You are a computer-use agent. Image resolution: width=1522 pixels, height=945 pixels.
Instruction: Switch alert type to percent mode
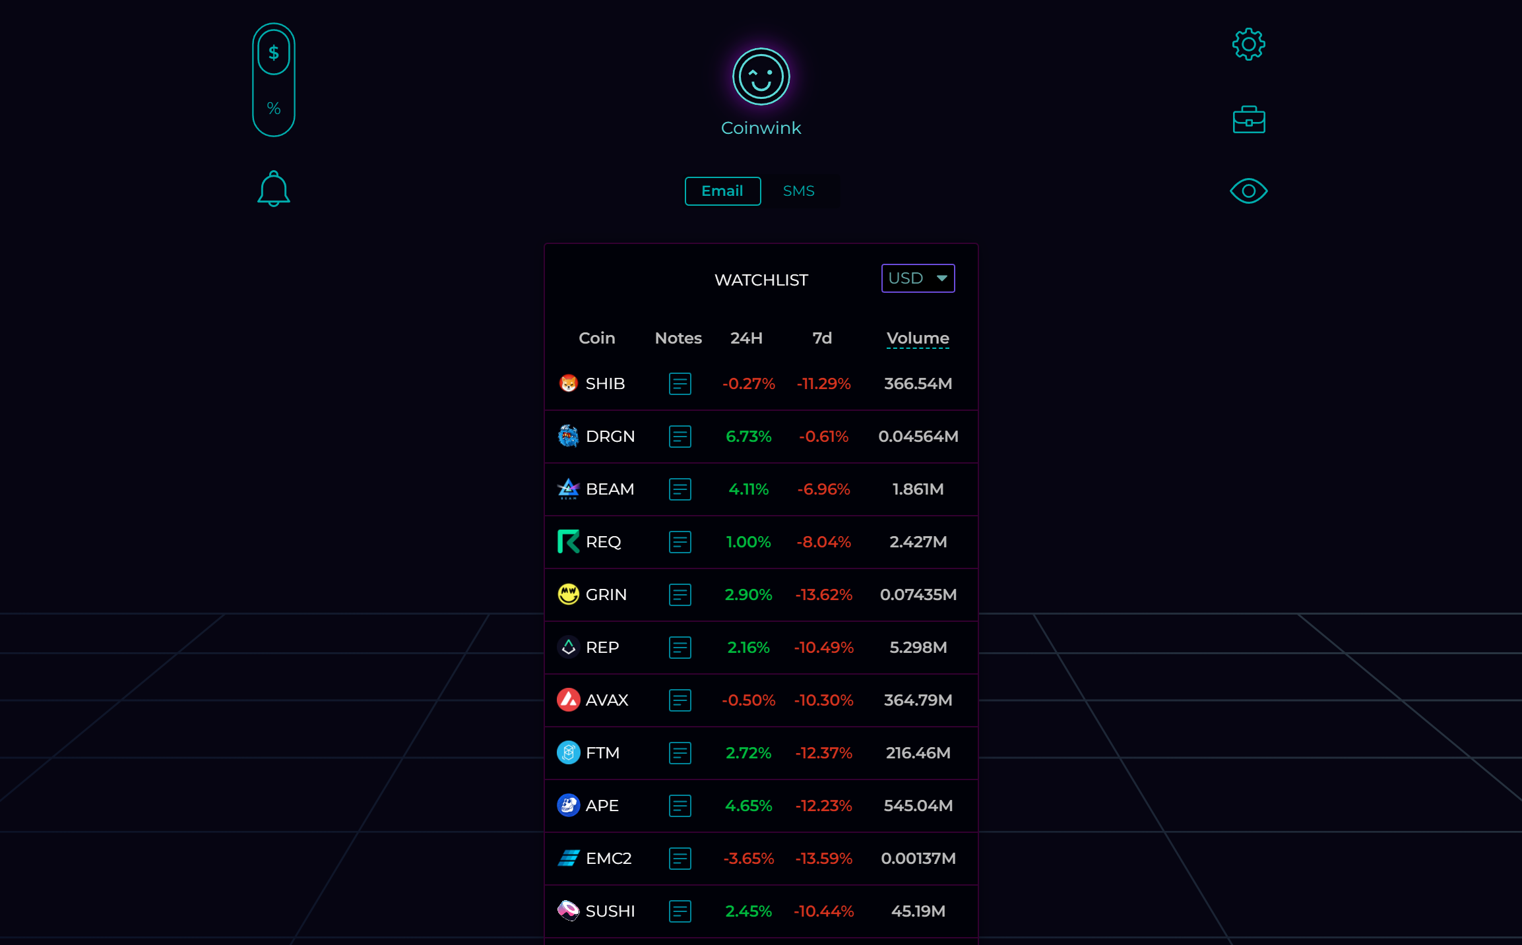(273, 109)
